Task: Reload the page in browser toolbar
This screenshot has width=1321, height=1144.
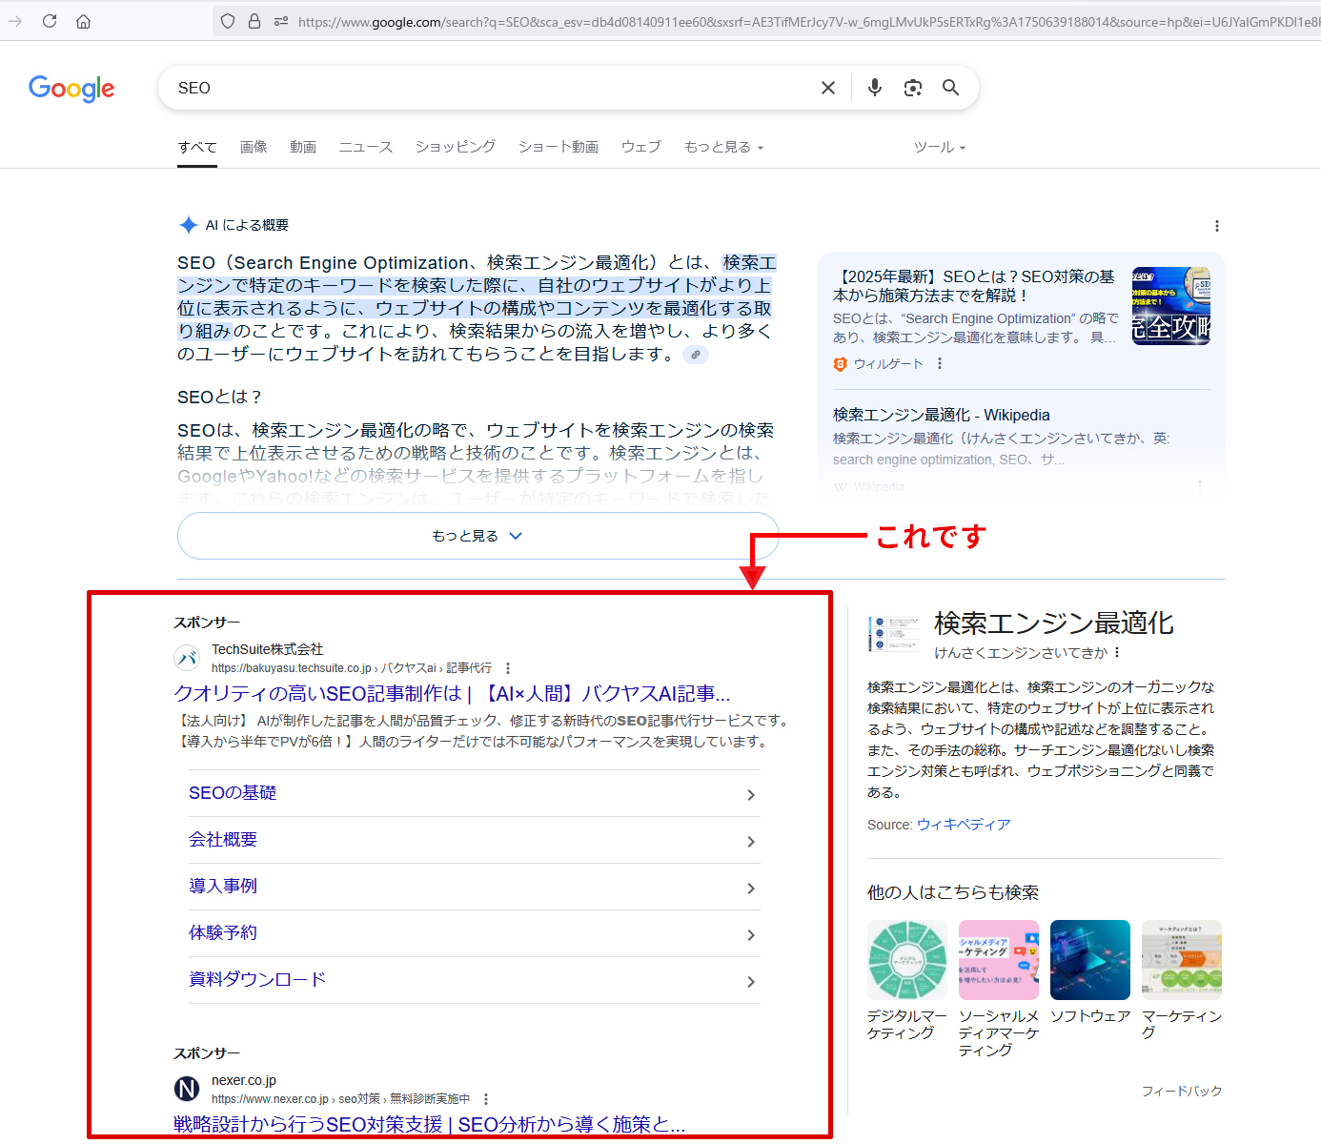Action: coord(50,21)
